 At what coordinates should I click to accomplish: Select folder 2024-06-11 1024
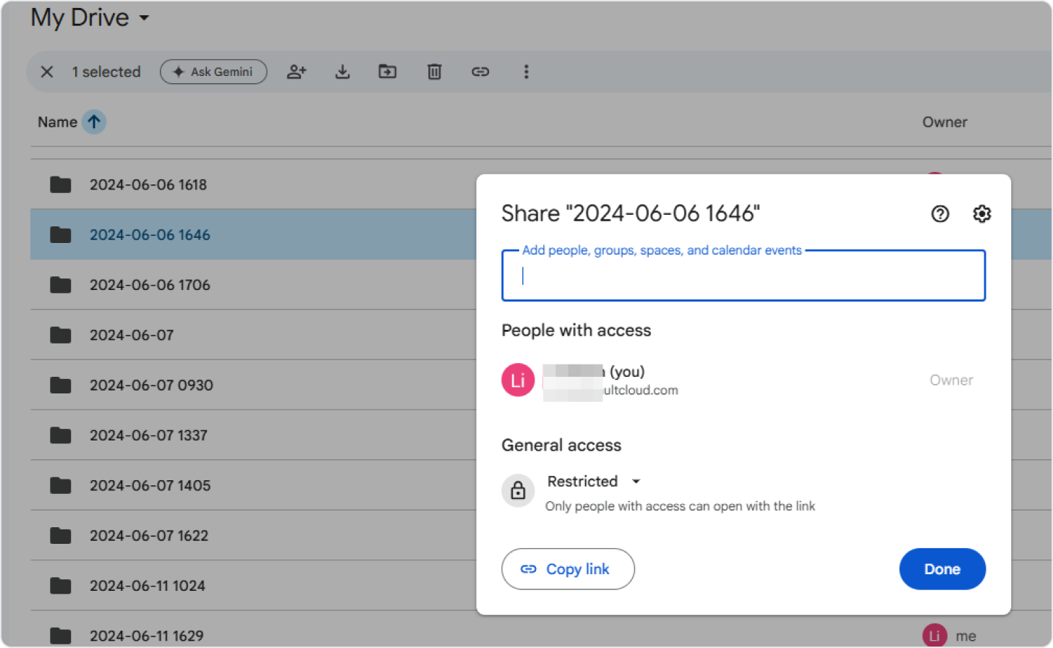pos(148,586)
